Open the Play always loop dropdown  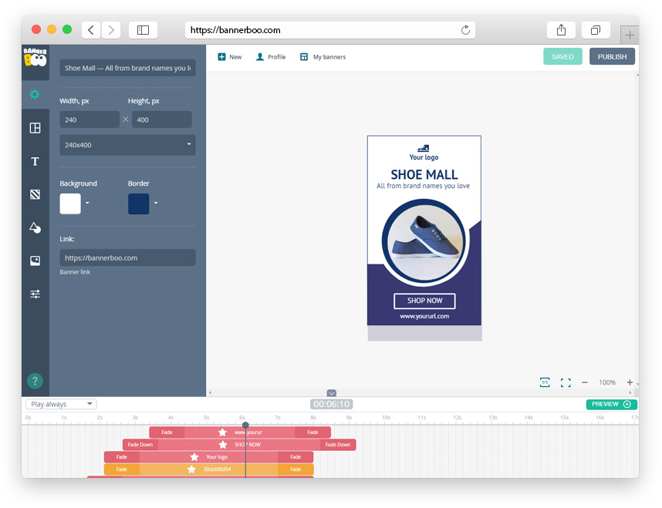tap(61, 404)
